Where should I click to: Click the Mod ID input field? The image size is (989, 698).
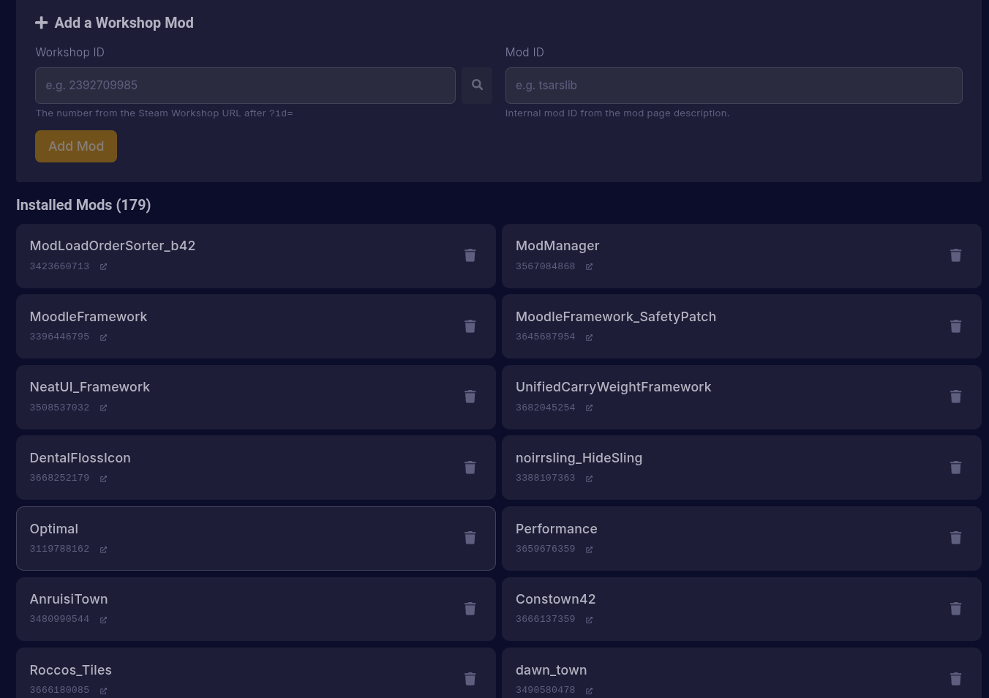[734, 85]
